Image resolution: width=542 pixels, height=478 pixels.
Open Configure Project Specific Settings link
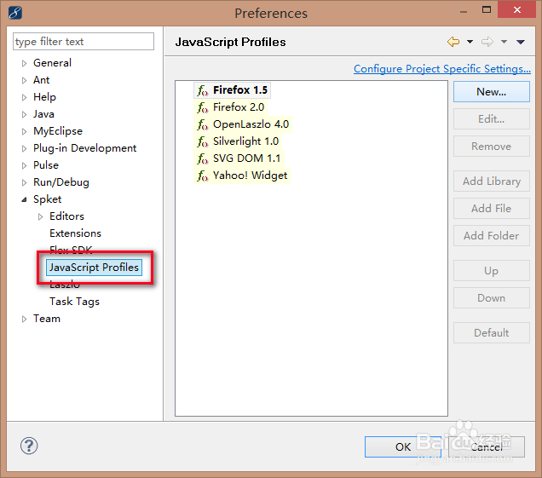pyautogui.click(x=442, y=69)
